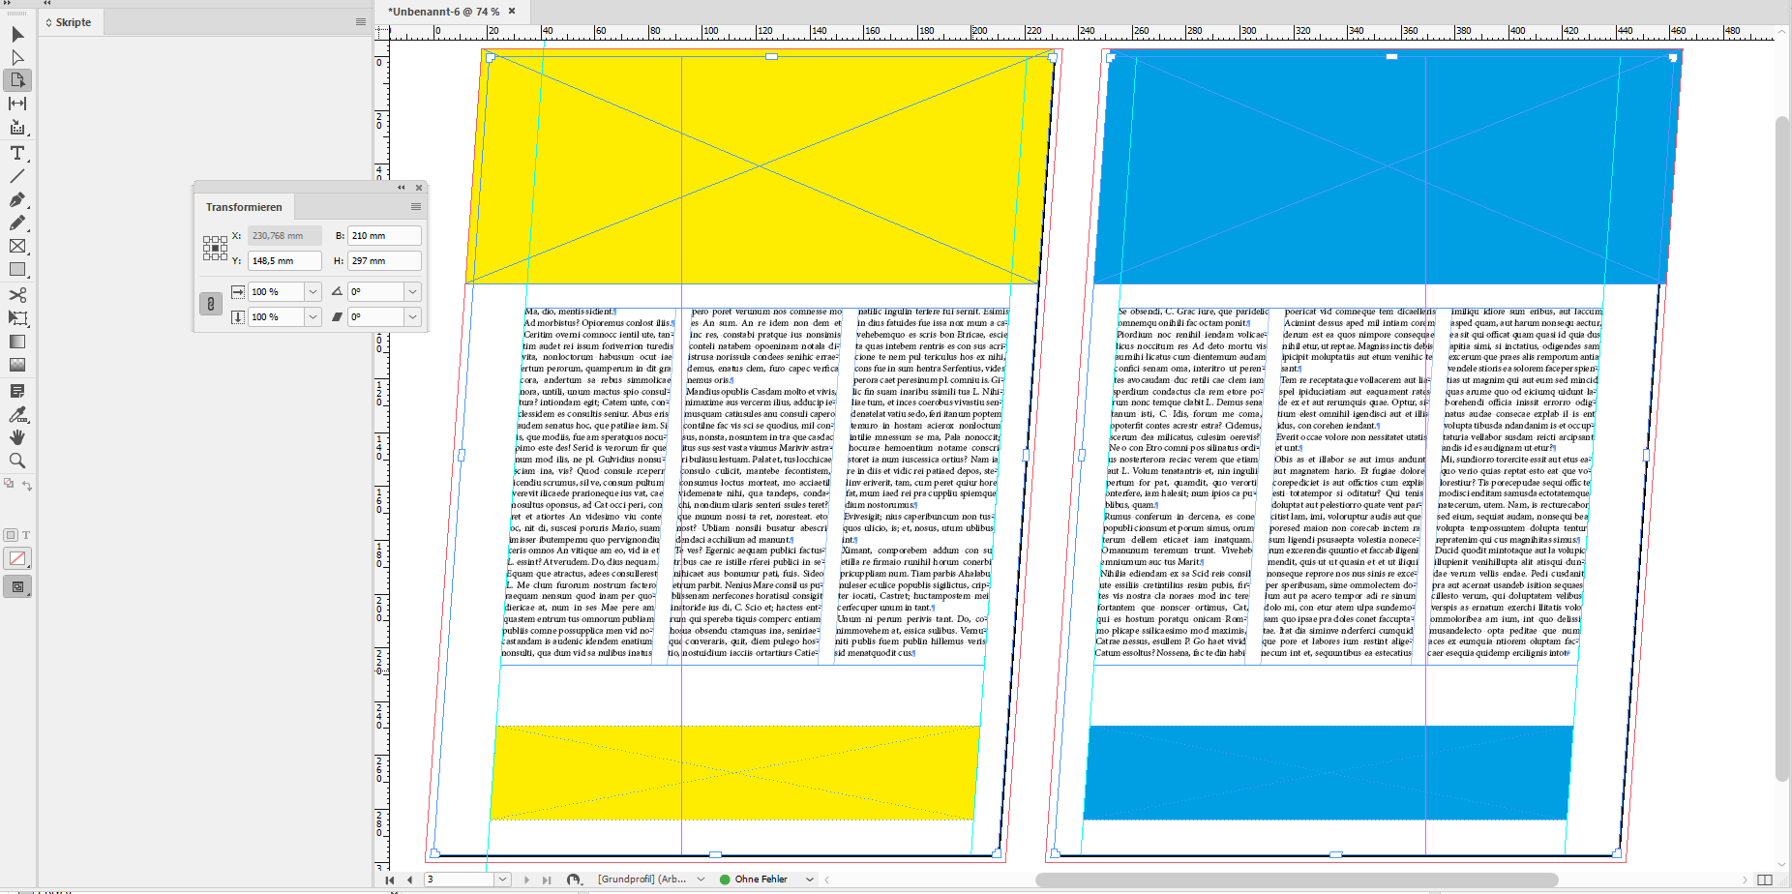Open the screen mode button
Image resolution: width=1792 pixels, height=894 pixels.
point(17,587)
